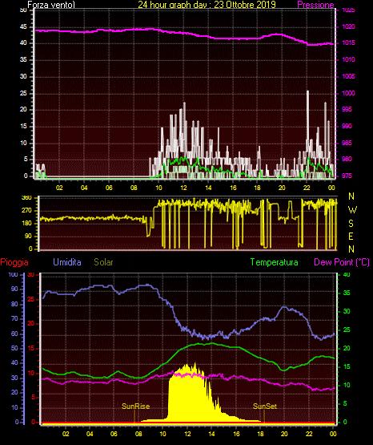
Task: Click the Pressione legend label
Action: click(x=316, y=5)
